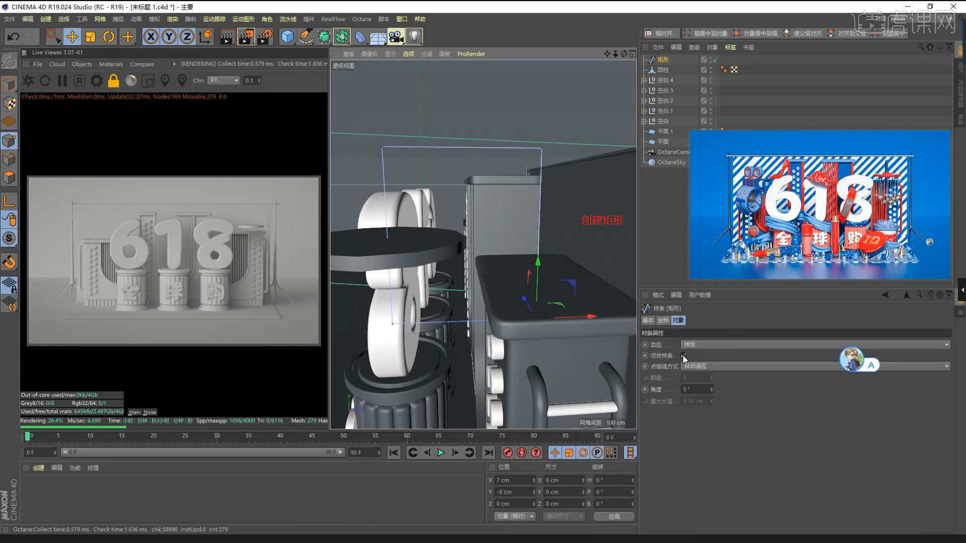Open the Chn channel dropdown showing PT
Image resolution: width=966 pixels, height=543 pixels.
coord(223,80)
